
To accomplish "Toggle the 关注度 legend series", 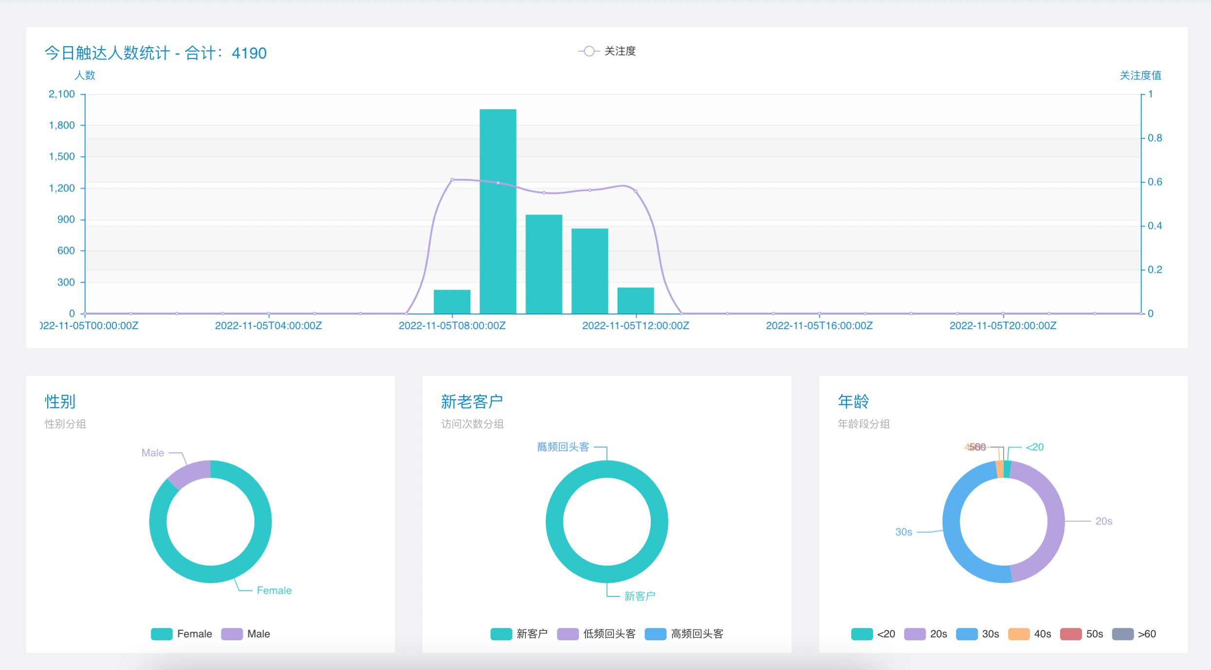I will coord(607,51).
